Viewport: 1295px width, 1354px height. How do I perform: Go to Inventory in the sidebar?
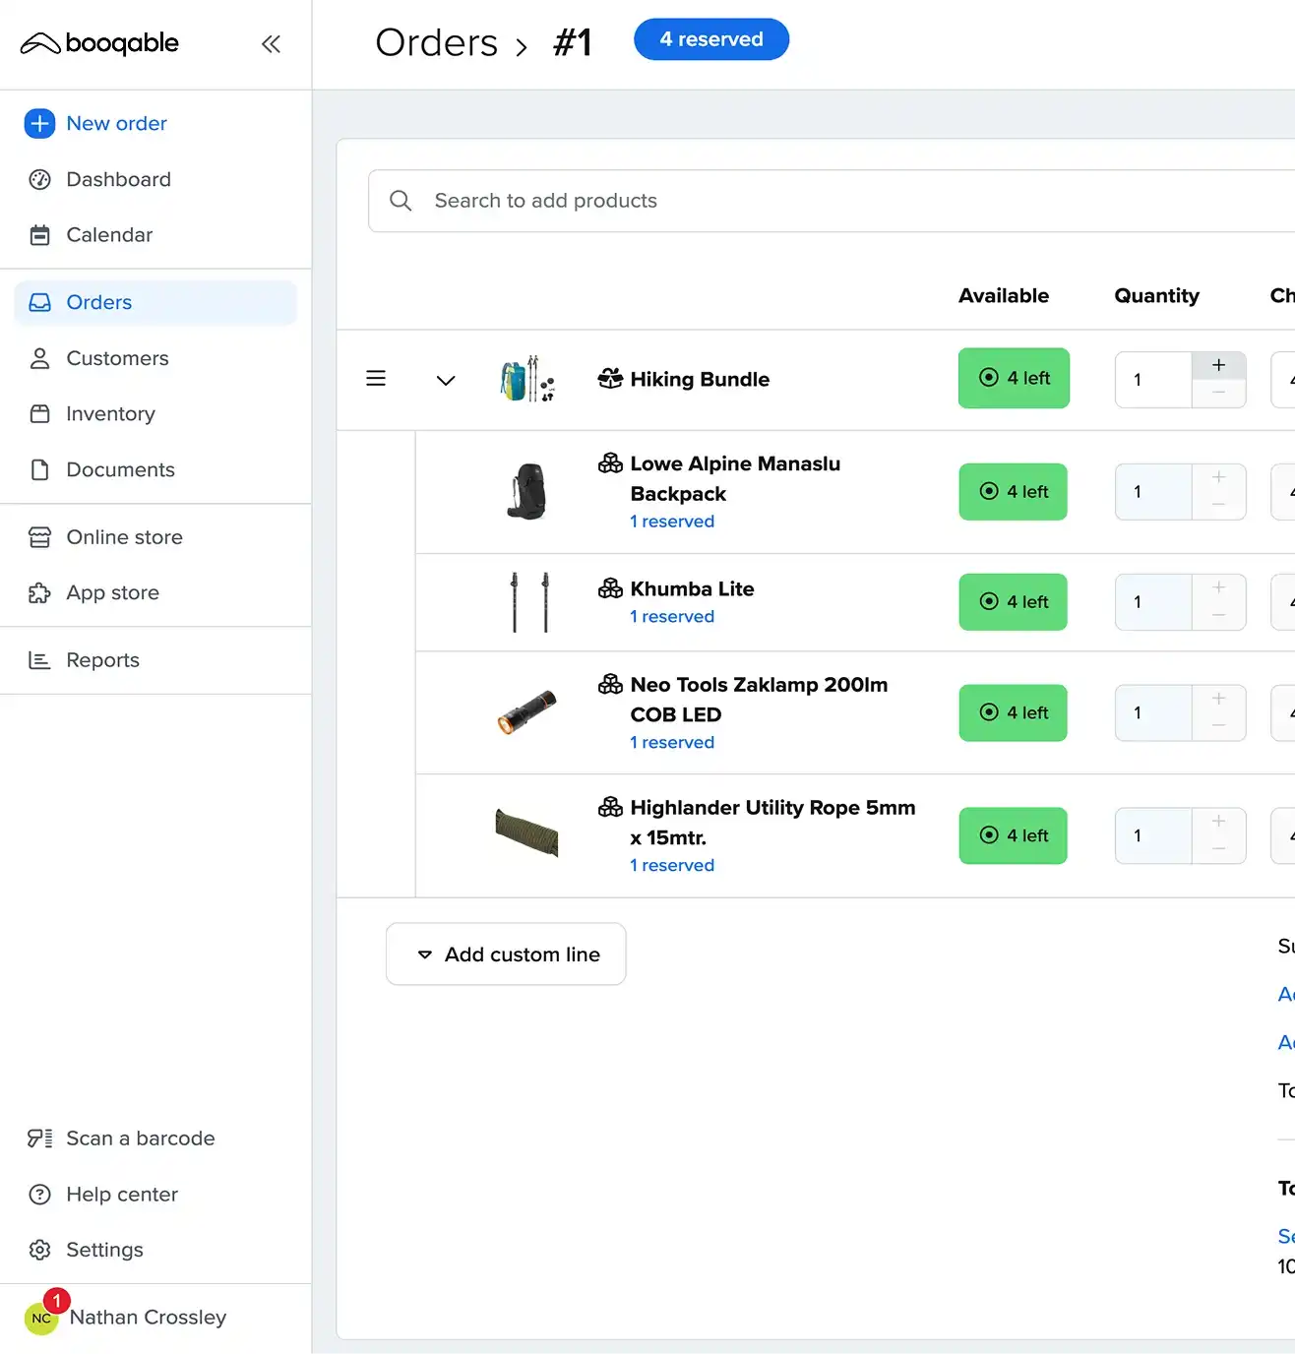click(110, 414)
